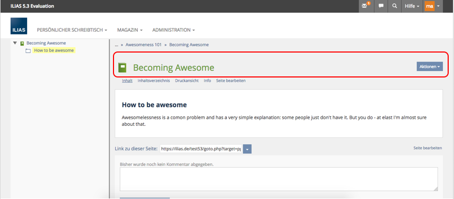
Task: Click the orange 'ma' user avatar
Action: click(x=430, y=6)
